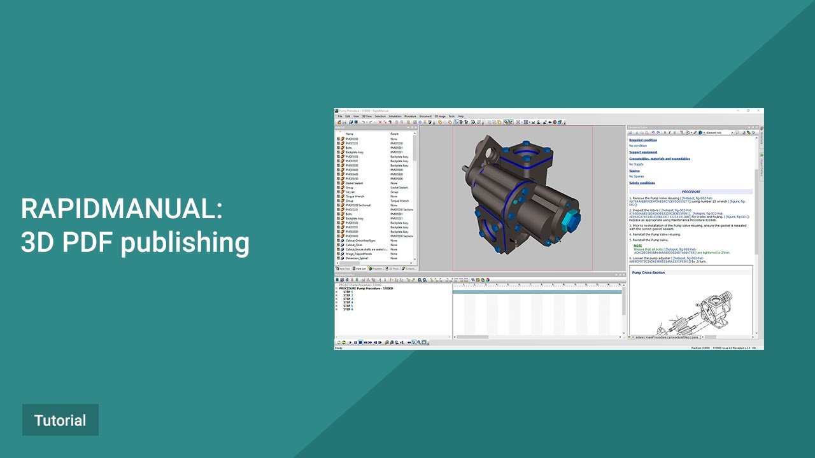
Task: Toggle checkbox for Image_TrappedHands row
Action: [338, 254]
